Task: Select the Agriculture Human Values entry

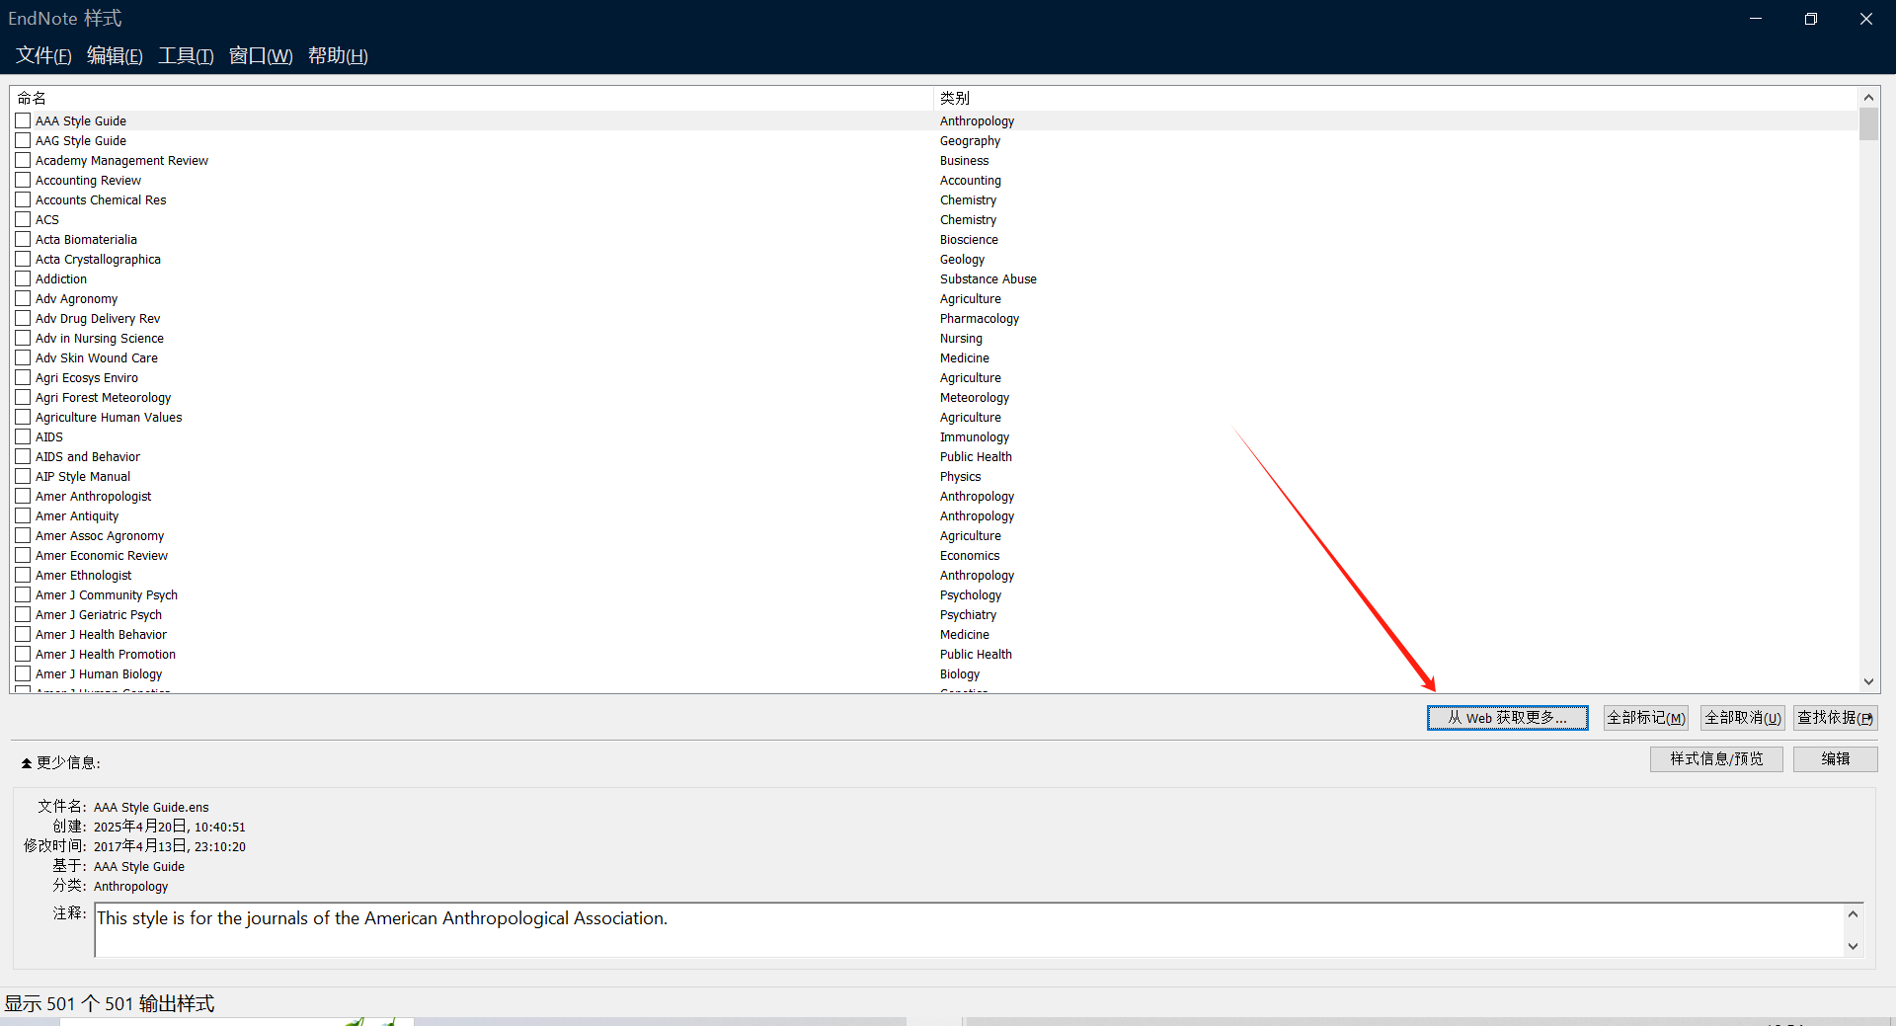Action: [109, 417]
